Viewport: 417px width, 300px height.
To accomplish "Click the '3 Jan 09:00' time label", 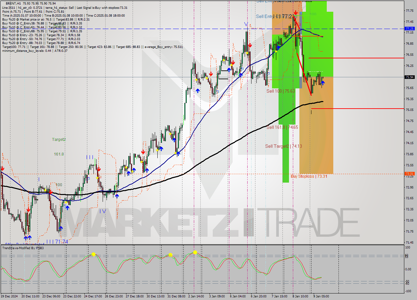I will tap(217, 296).
